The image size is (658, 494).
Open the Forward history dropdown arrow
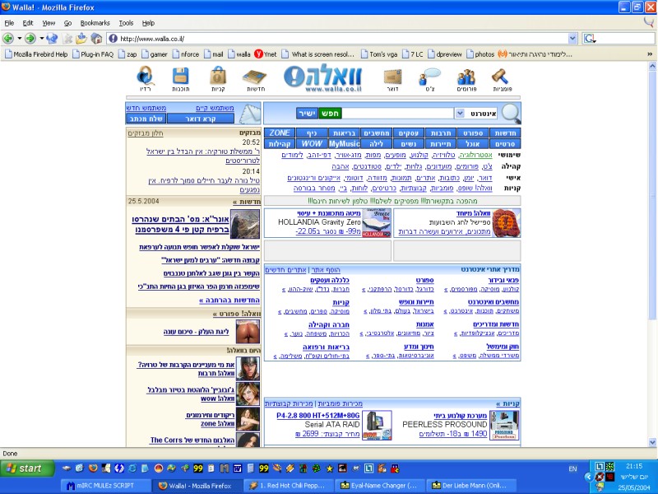coord(42,39)
